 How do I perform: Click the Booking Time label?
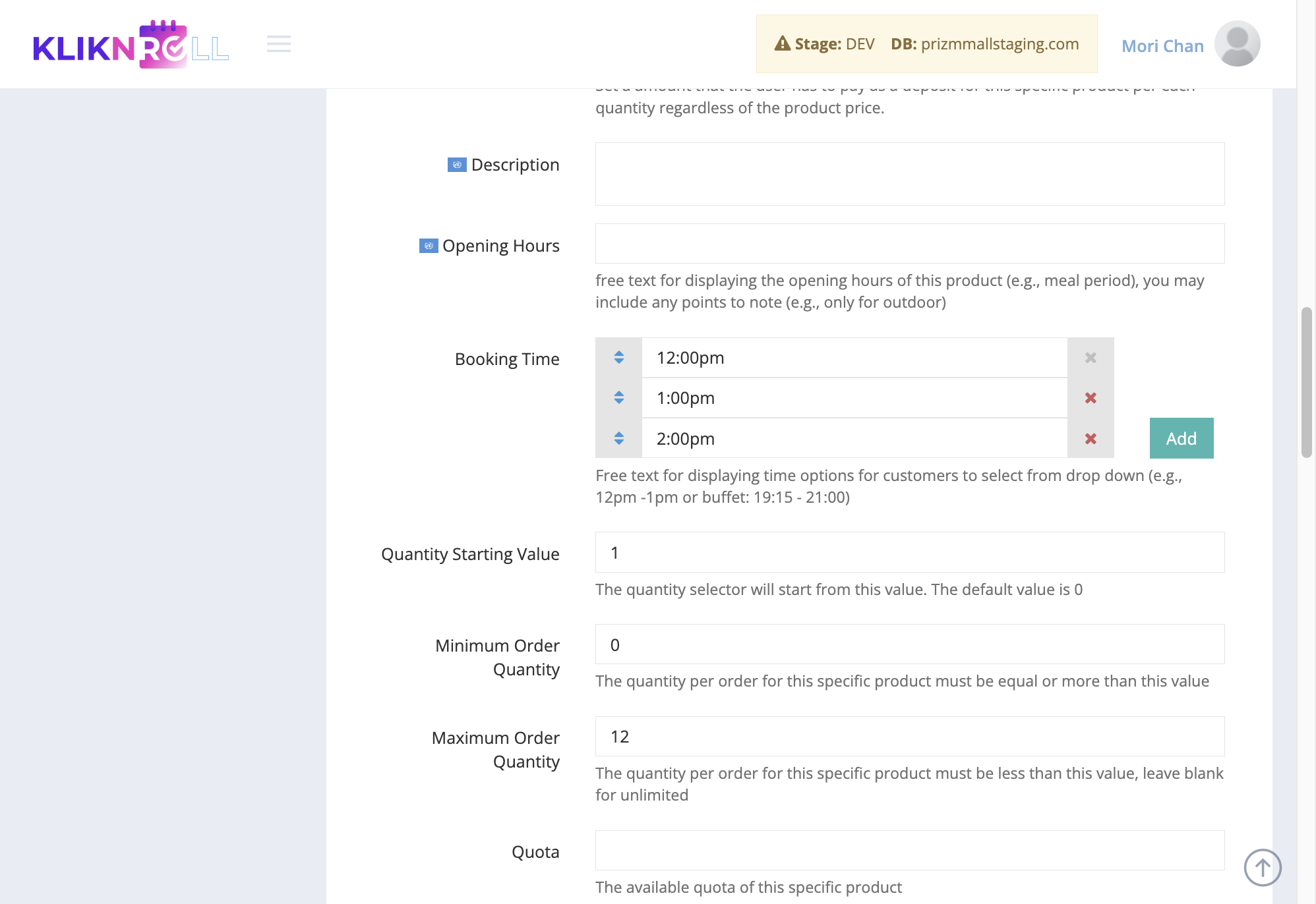click(x=507, y=359)
